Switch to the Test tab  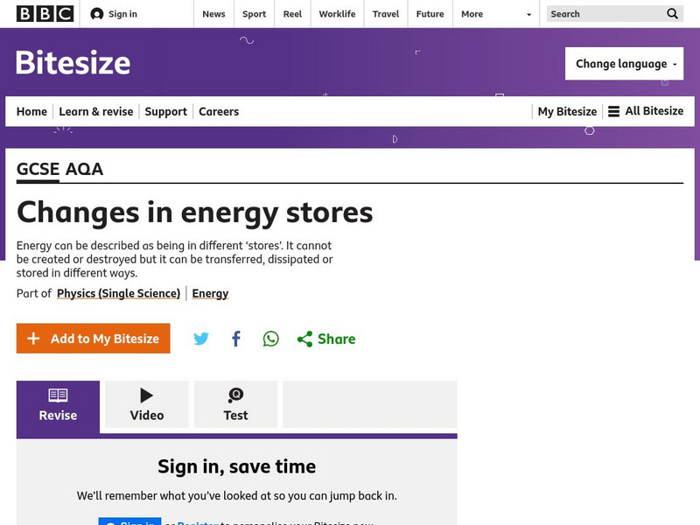(x=235, y=405)
